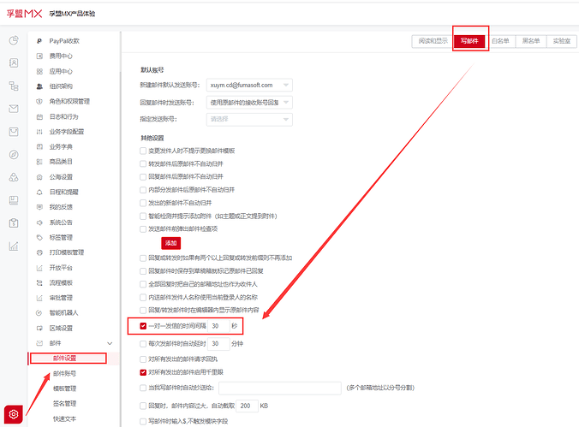Switch to the 阅读和显示 tab
The image size is (579, 427).
point(432,40)
